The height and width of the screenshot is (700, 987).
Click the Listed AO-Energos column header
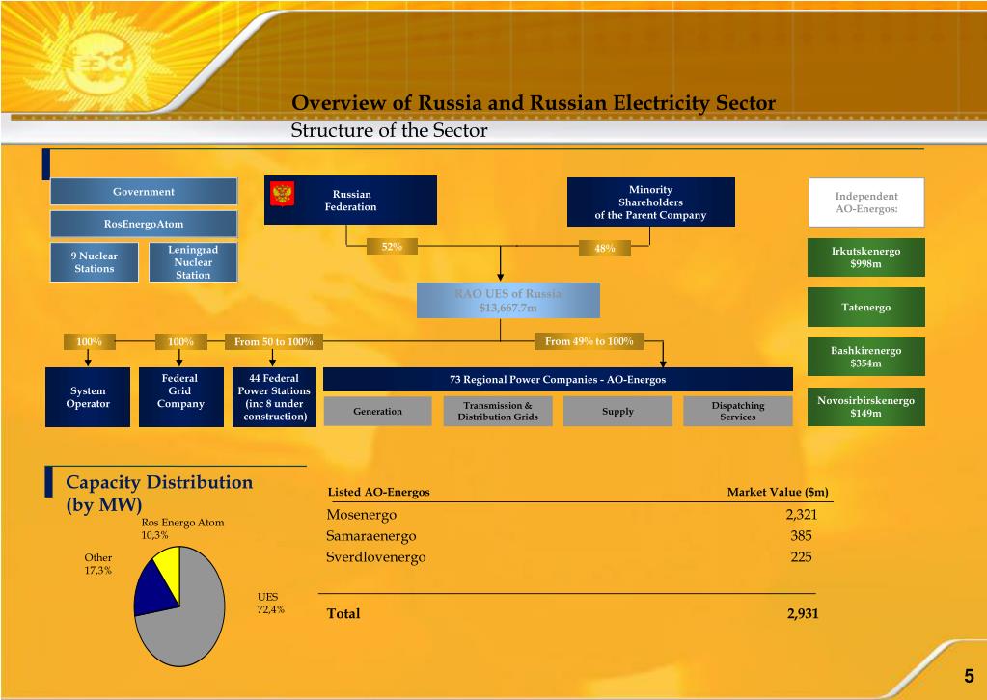pyautogui.click(x=379, y=492)
